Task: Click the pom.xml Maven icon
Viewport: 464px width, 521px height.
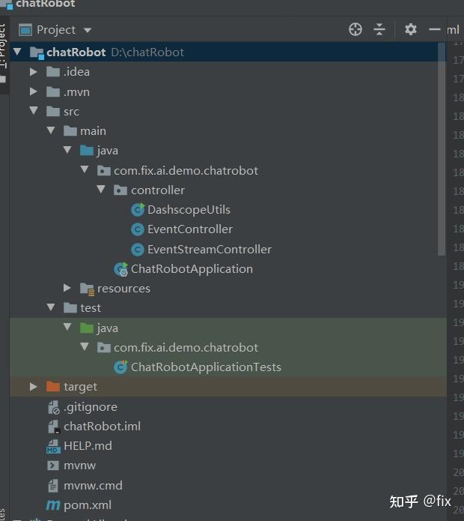Action: point(53,505)
